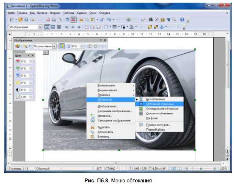Click the scissors Cut icon in toolbar

(x=82, y=20)
